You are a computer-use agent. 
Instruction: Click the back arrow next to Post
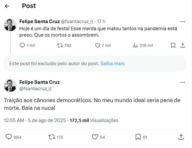7,6
